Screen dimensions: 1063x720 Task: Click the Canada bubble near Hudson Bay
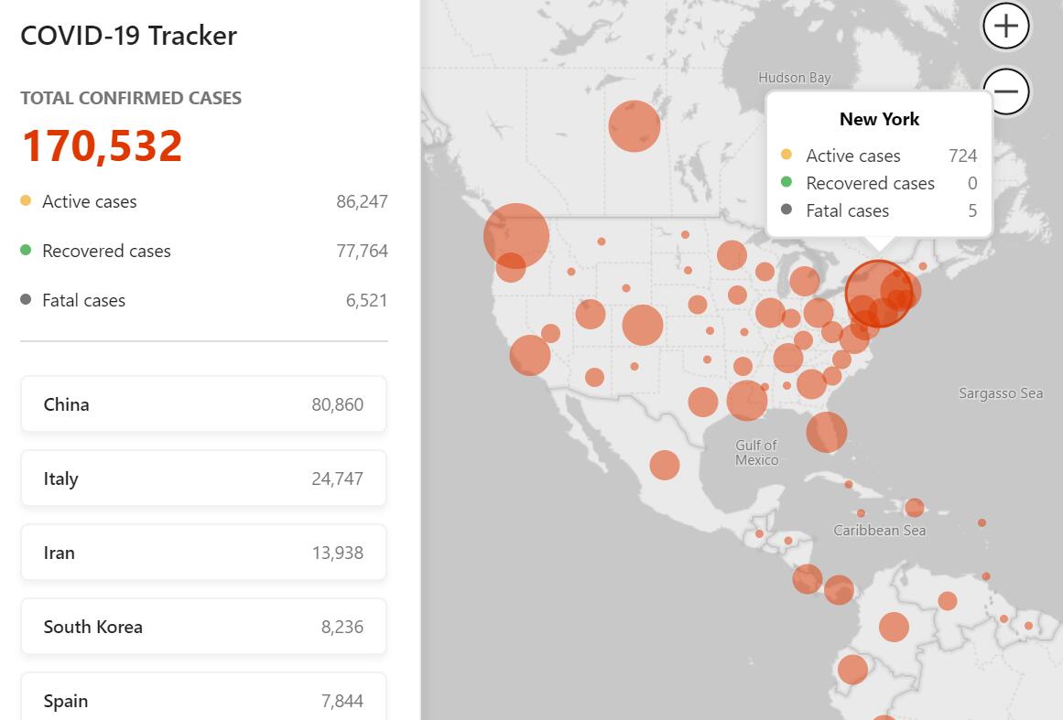(635, 125)
